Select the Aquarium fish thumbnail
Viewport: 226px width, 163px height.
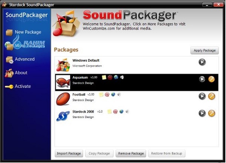tap(63, 82)
